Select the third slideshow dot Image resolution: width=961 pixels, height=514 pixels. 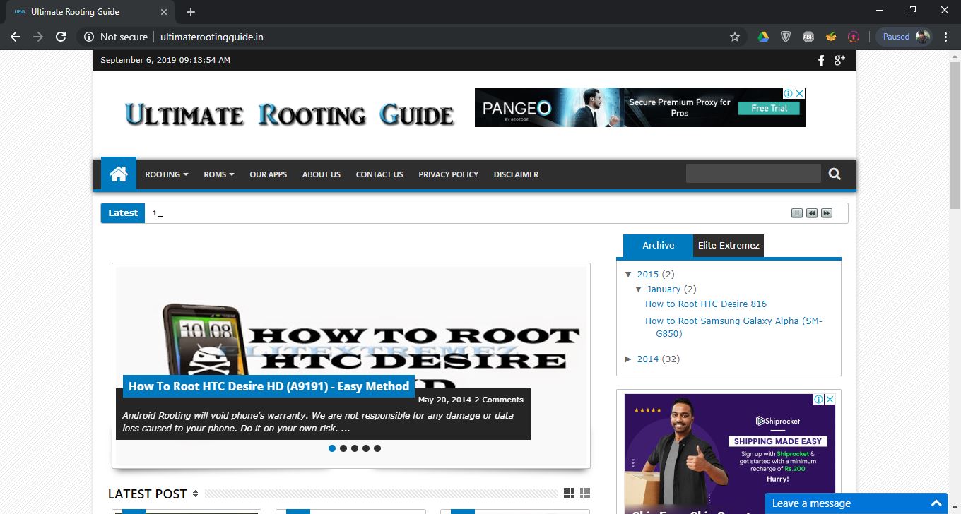[x=355, y=448]
